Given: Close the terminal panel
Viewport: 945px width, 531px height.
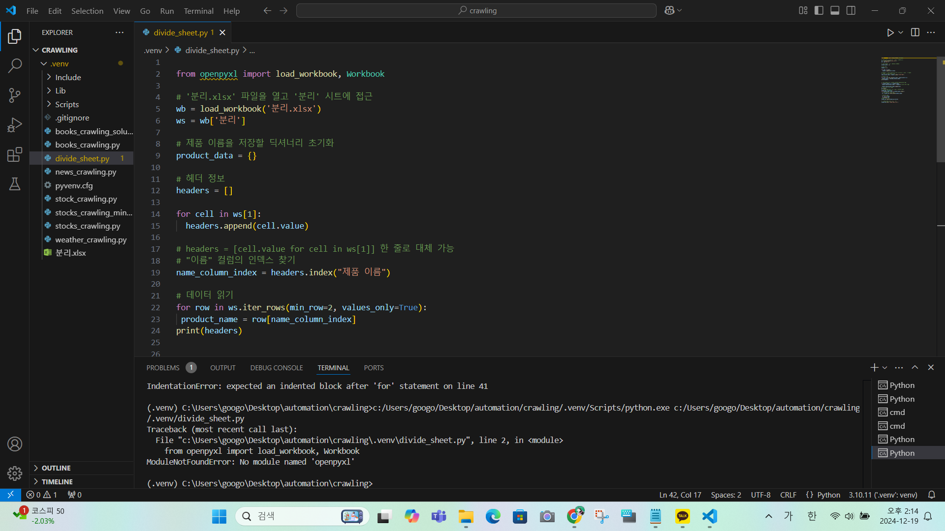Looking at the screenshot, I should pos(931,367).
